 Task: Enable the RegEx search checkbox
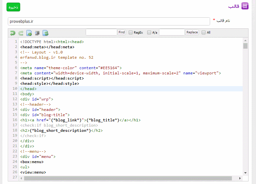pyautogui.click(x=131, y=32)
